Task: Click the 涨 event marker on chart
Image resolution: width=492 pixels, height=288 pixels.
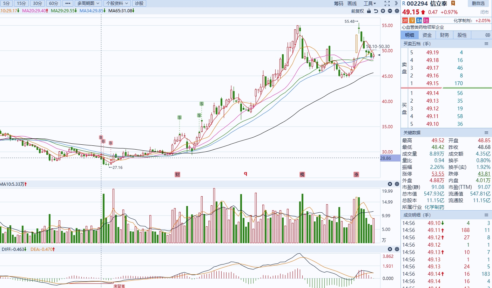Action: pos(356,174)
